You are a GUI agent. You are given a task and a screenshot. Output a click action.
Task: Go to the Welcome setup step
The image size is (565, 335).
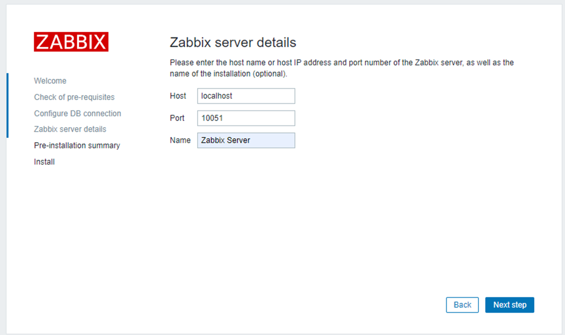(50, 81)
